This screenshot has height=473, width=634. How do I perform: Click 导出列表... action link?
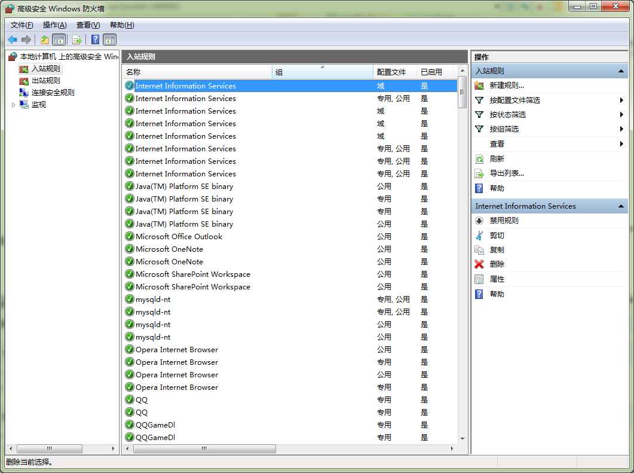(507, 173)
